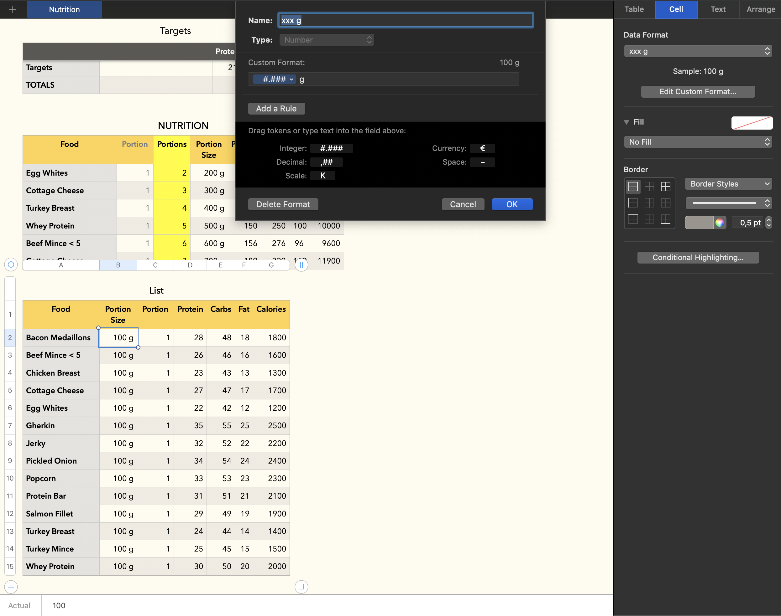The height and width of the screenshot is (616, 781).
Task: Open the integer token format chevron
Action: [291, 79]
